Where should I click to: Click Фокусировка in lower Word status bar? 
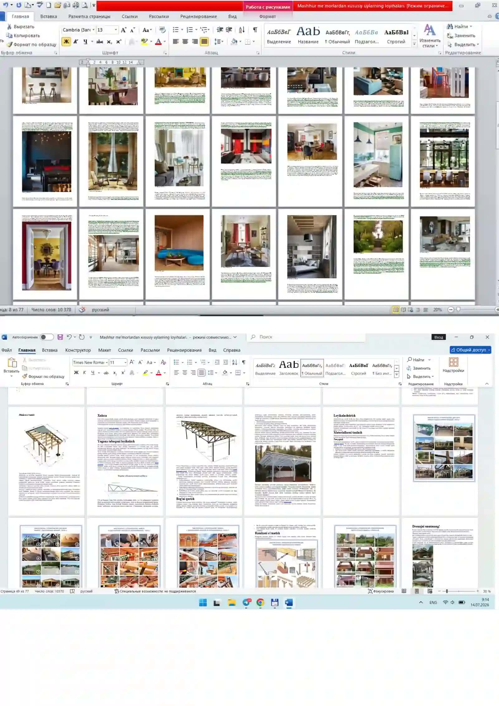(380, 591)
